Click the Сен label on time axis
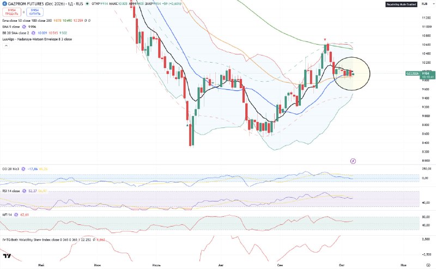Viewport: 436px width, 269px height. coord(280,265)
